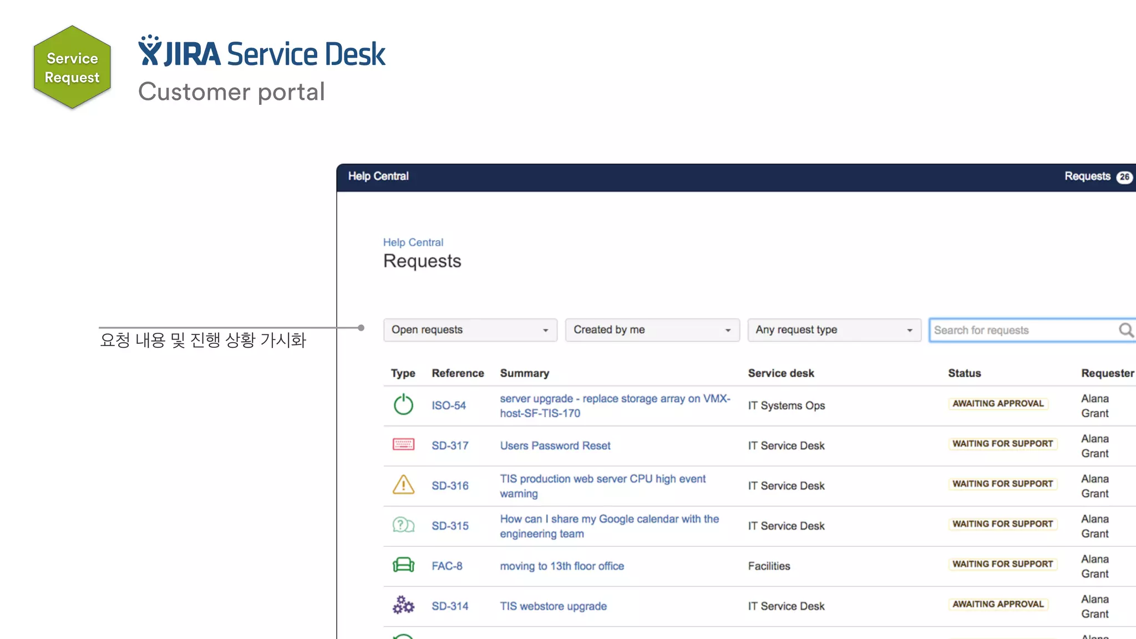
Task: Open reference SD-317
Action: (450, 445)
